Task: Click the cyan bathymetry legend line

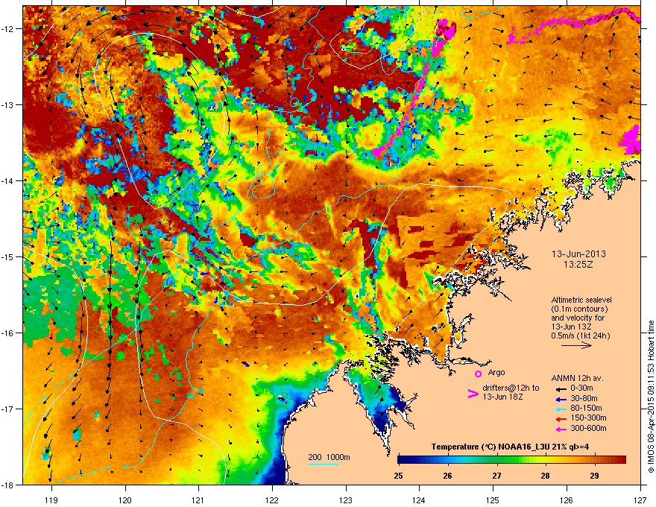Action: 324,464
